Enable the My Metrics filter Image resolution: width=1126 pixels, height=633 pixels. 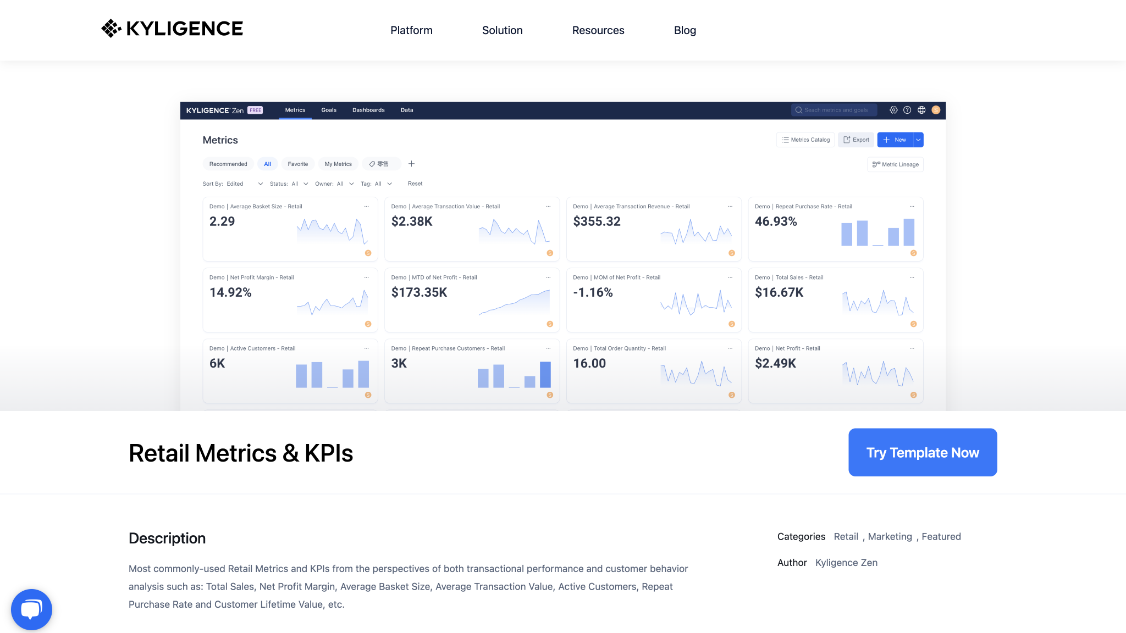coord(338,164)
